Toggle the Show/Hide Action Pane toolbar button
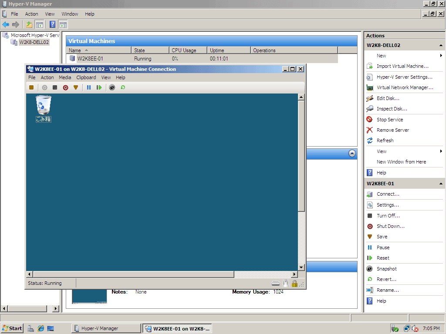446x334 pixels. tap(63, 25)
